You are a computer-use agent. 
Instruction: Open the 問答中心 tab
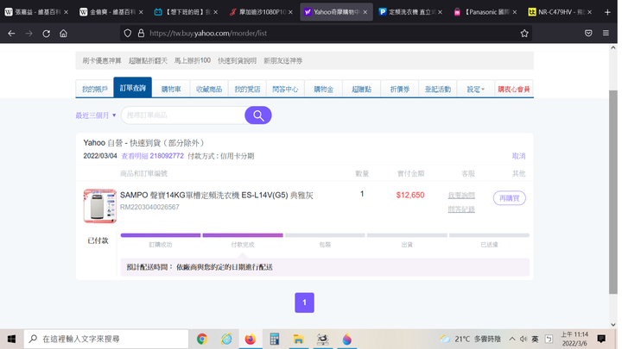coord(285,90)
